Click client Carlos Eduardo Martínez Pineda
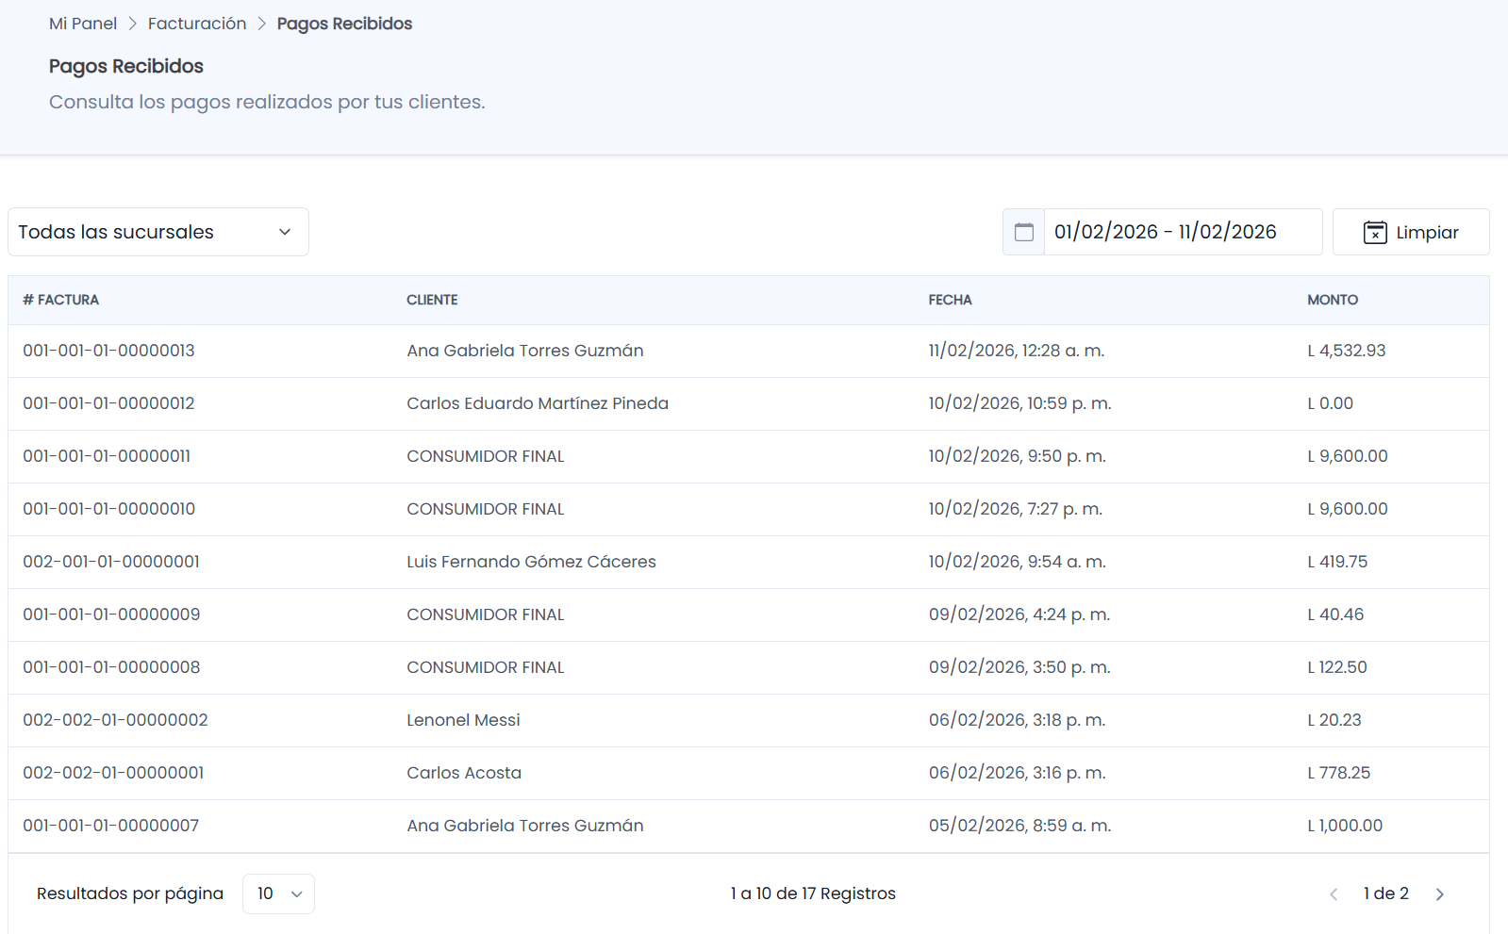The height and width of the screenshot is (934, 1508). coord(538,403)
